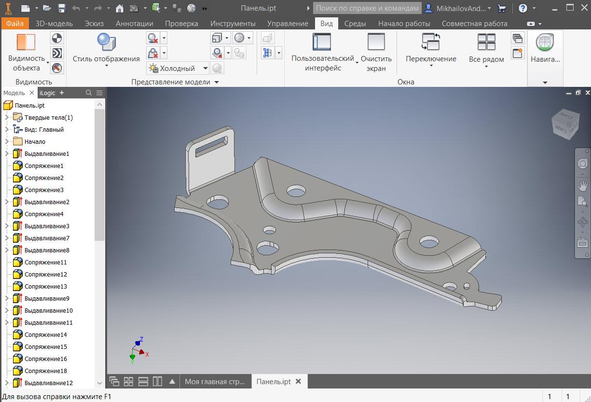Image resolution: width=591 pixels, height=402 pixels.
Task: Click the Full Navigation Wheel icon
Action: (583, 164)
